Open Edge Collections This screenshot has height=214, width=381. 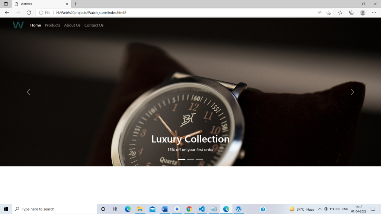pyautogui.click(x=351, y=12)
